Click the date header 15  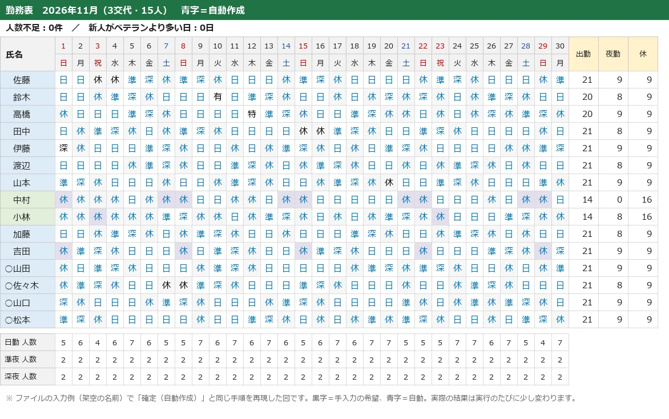303,46
